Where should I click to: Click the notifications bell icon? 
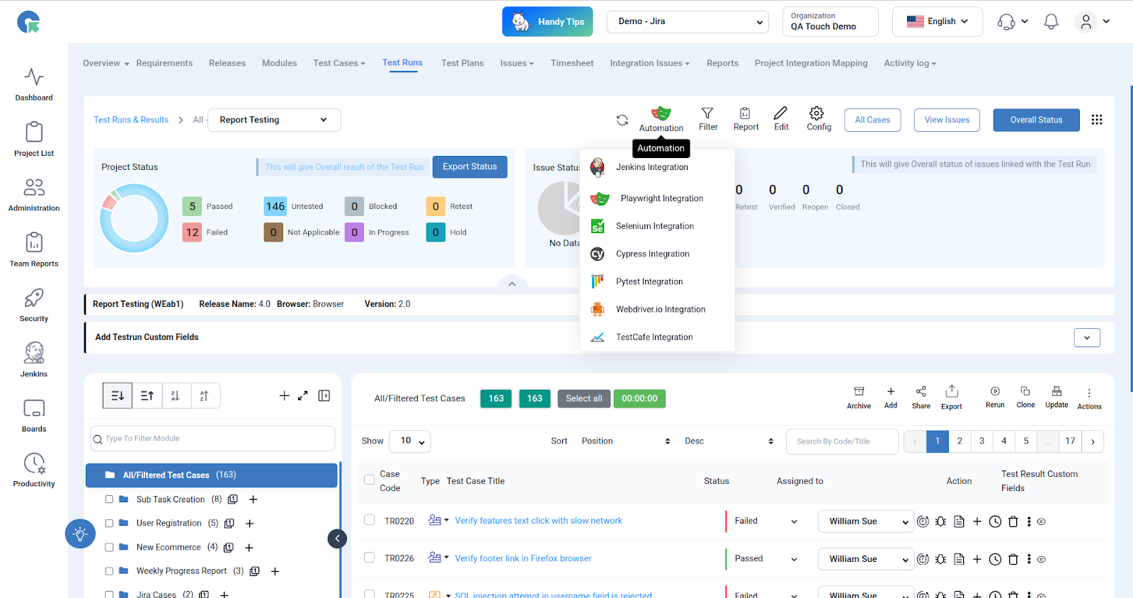[1051, 22]
